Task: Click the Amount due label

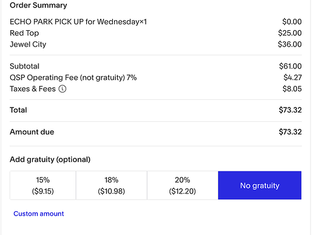Action: pos(32,132)
